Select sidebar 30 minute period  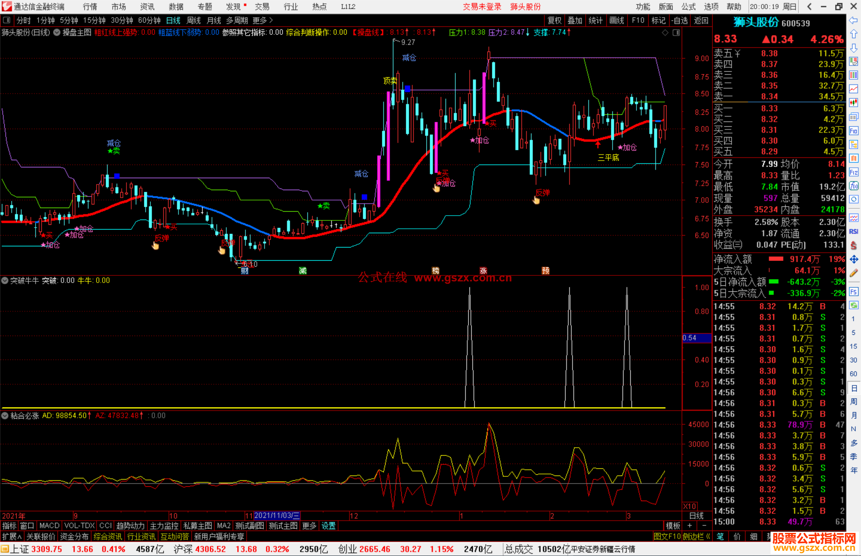tap(853, 360)
